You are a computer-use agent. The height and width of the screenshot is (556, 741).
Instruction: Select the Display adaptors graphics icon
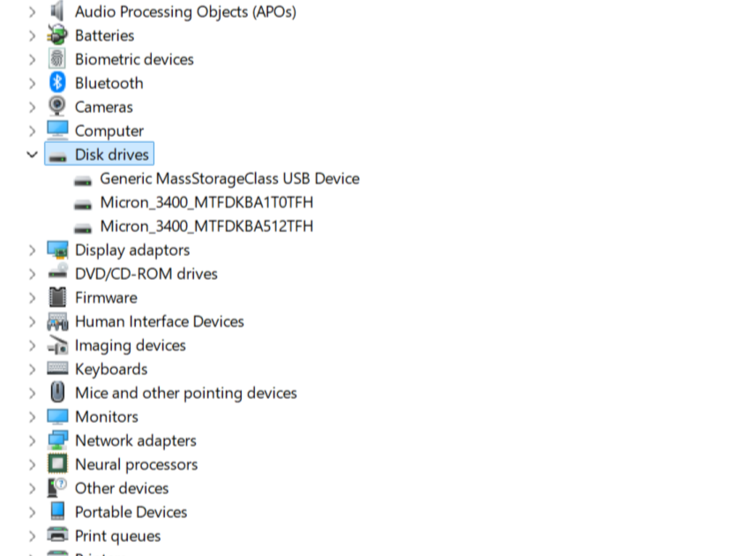pos(56,250)
